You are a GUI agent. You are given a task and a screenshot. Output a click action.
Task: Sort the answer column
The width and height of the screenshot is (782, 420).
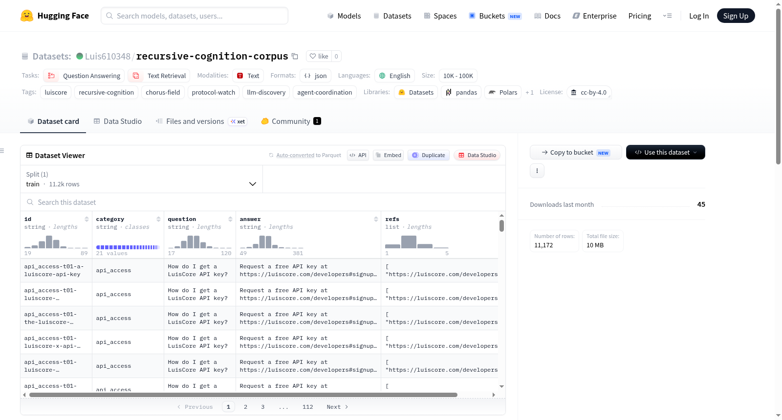click(x=376, y=219)
